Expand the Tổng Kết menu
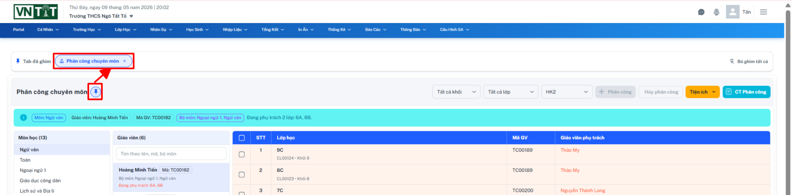This screenshot has width=792, height=195. (273, 30)
